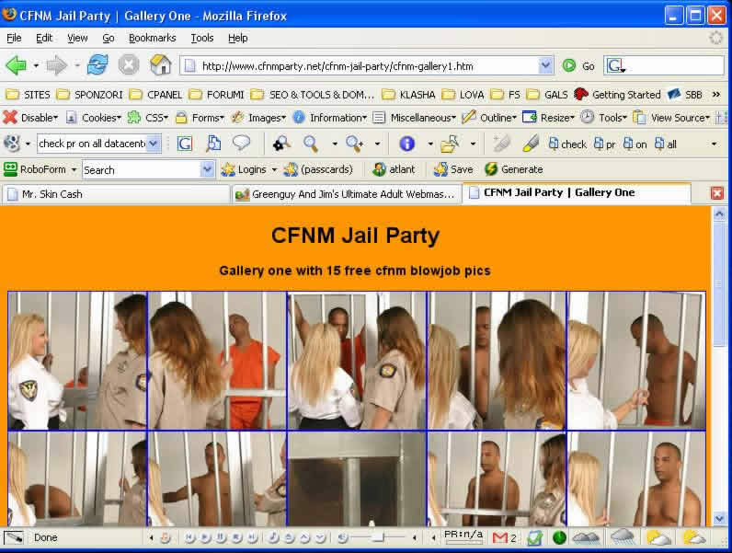732x553 pixels.
Task: Open the datacenter check combo box
Action: pyautogui.click(x=154, y=144)
